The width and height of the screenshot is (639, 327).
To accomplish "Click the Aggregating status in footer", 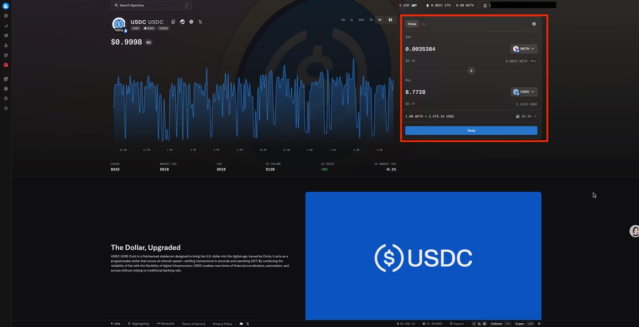I will pos(138,324).
